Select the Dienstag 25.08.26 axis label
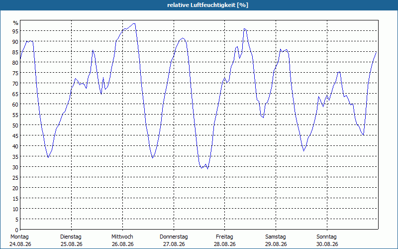Screen dimensions: 398x249 [71, 241]
